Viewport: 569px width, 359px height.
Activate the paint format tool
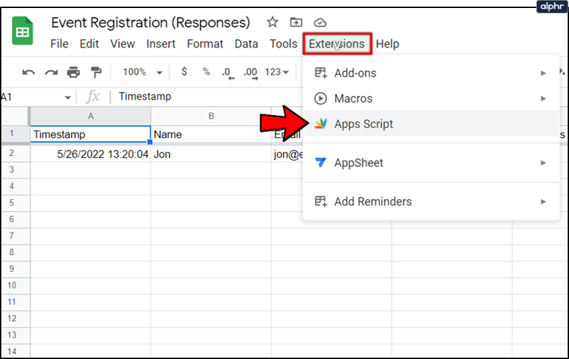[x=96, y=72]
